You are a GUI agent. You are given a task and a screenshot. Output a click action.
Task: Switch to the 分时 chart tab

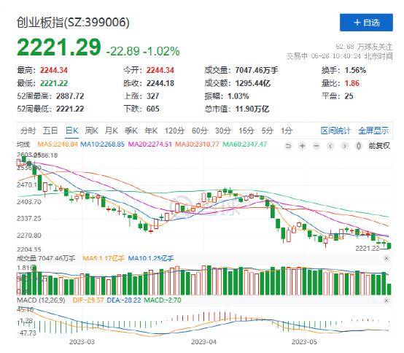pos(28,131)
